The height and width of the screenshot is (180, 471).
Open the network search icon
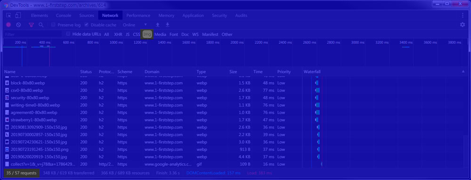[x=41, y=25]
